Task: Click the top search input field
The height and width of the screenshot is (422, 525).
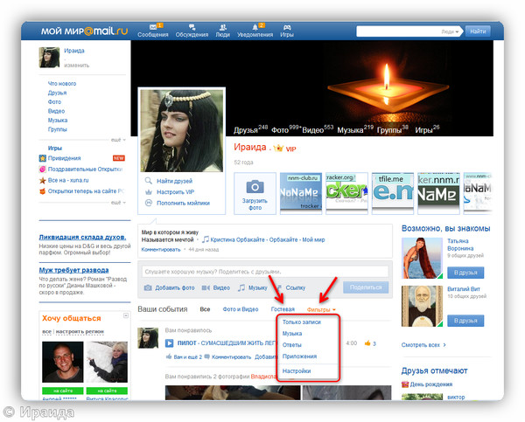Action: pos(398,31)
